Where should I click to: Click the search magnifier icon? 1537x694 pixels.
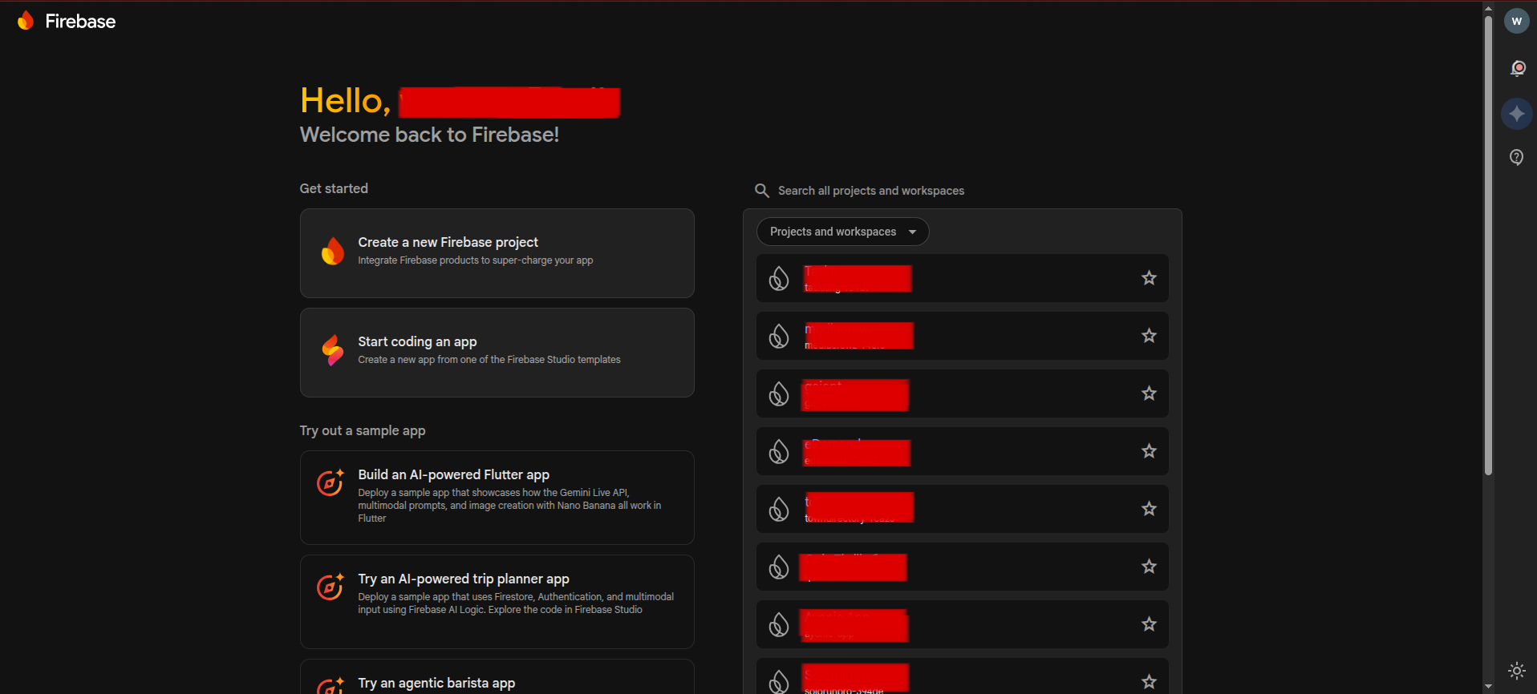(x=761, y=191)
